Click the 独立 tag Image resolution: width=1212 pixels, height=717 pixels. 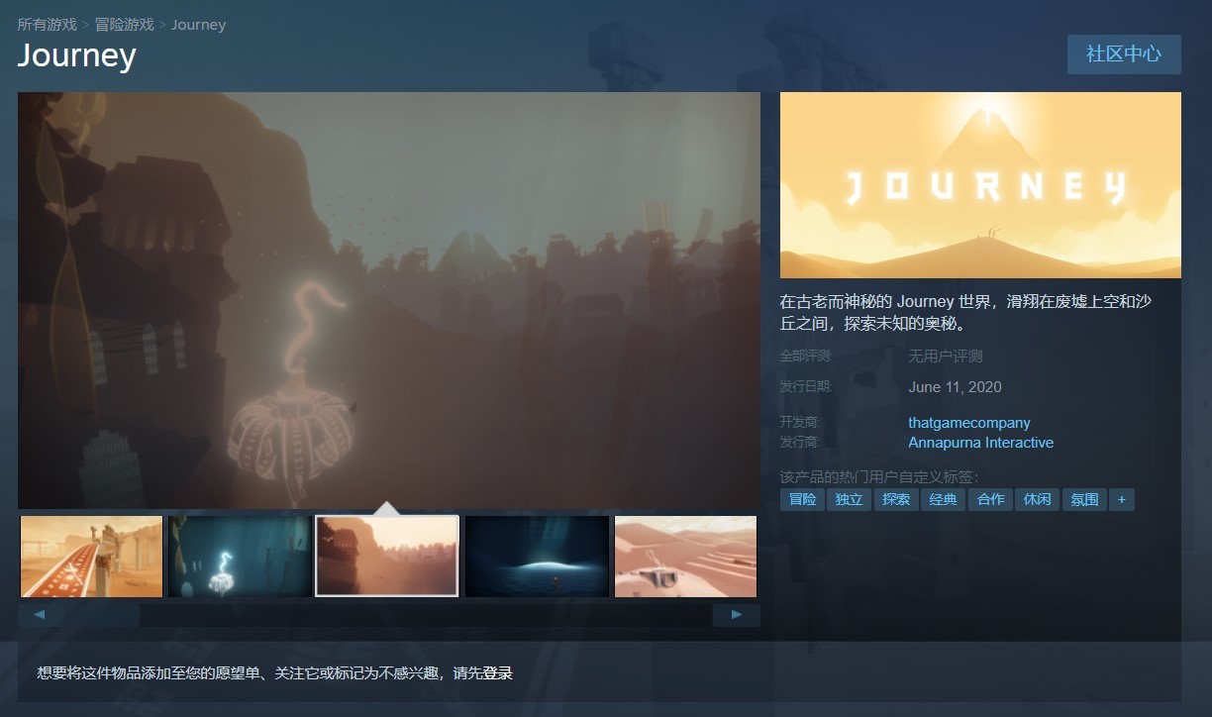pyautogui.click(x=850, y=499)
